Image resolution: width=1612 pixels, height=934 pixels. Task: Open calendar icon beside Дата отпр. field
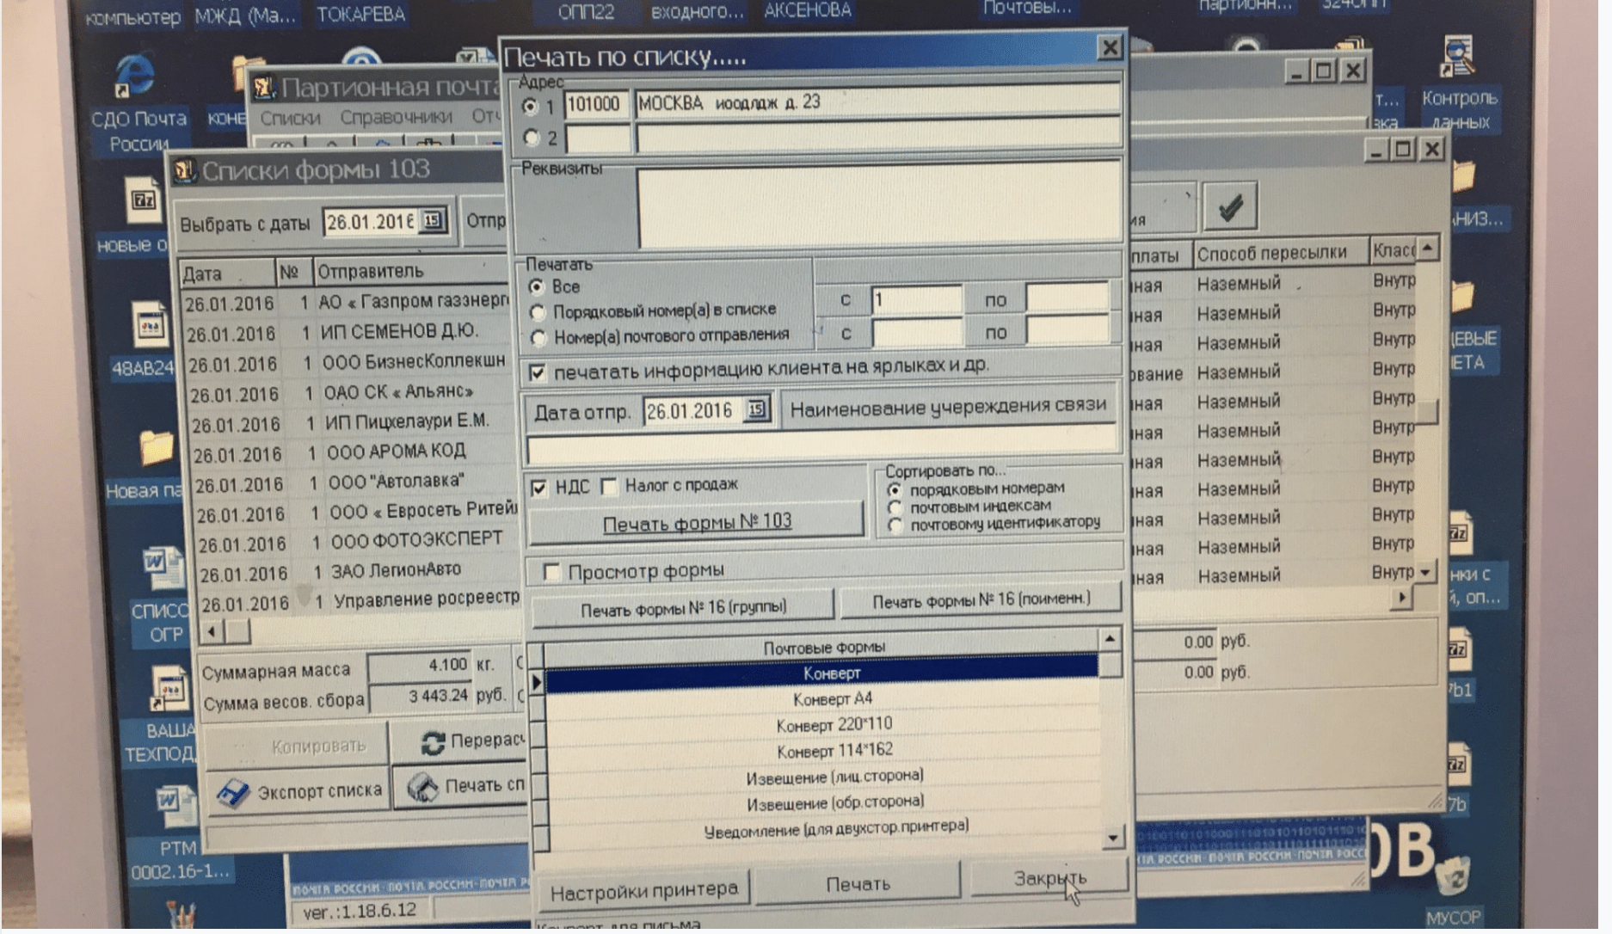coord(755,409)
